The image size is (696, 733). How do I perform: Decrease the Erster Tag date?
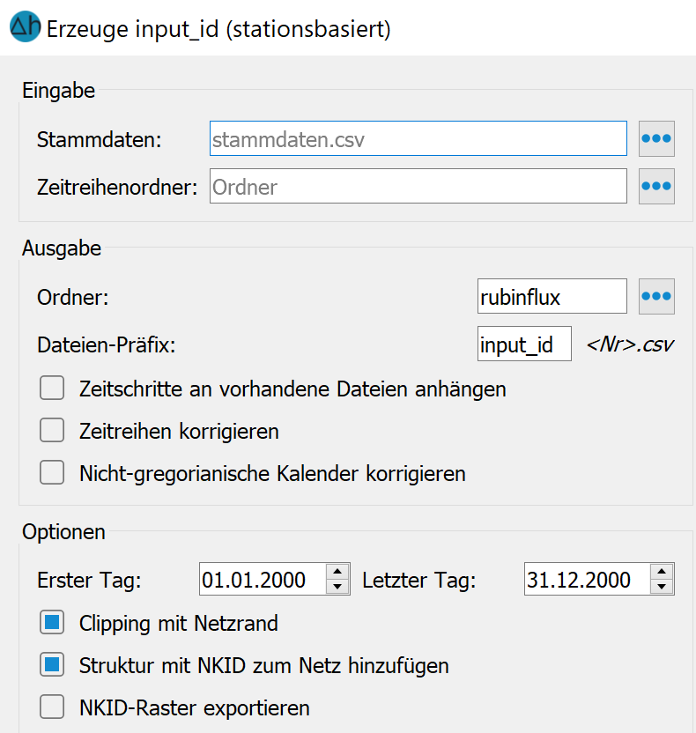[x=338, y=587]
